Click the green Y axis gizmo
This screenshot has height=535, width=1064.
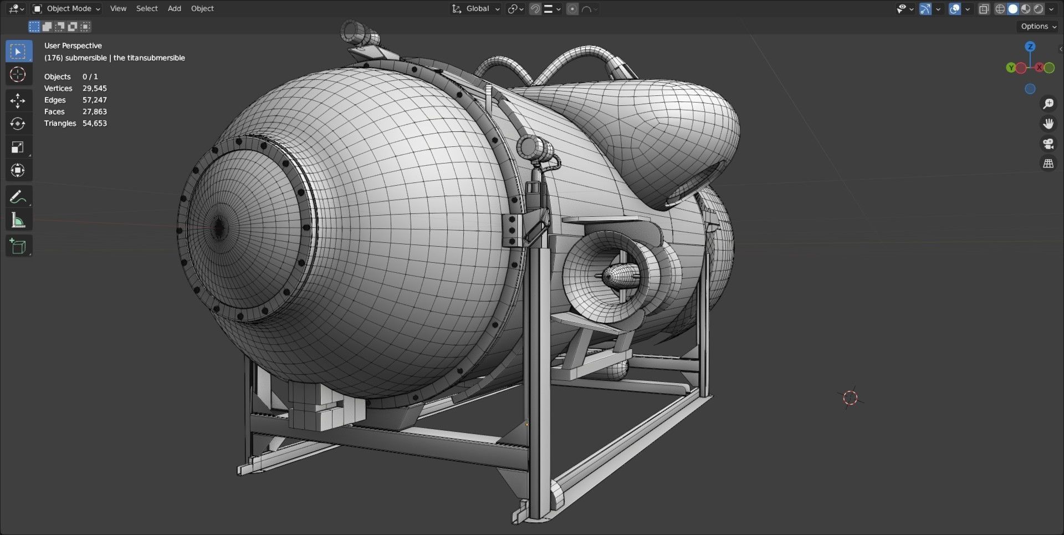coord(1011,68)
